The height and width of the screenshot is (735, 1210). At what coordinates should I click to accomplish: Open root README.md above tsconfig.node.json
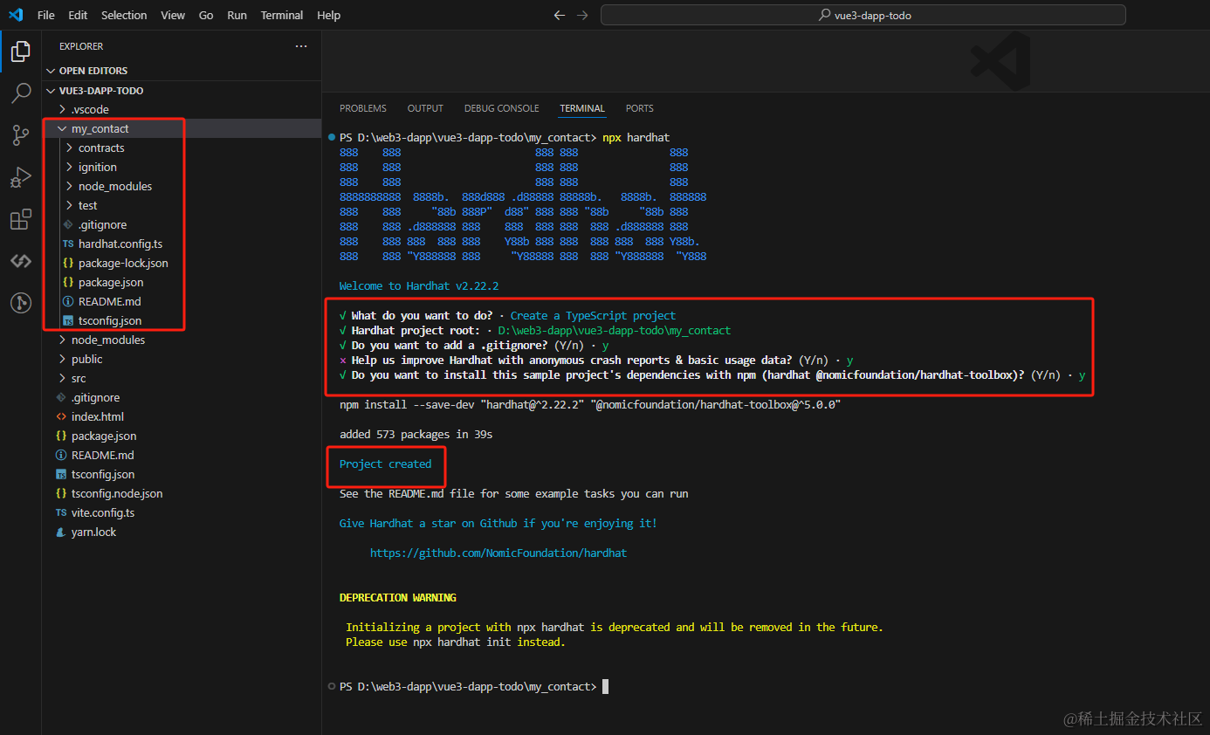coord(182,455)
